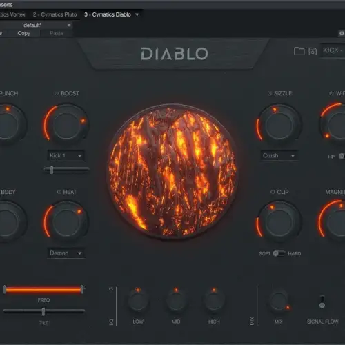Open dropdown arrow beside Cymatics Diablo tab
345x345 pixels.
click(137, 14)
